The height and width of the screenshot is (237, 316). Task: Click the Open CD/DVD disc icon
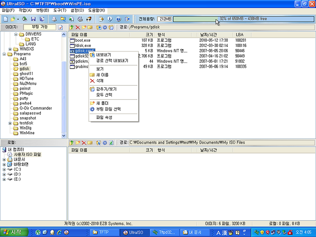coord(25,19)
